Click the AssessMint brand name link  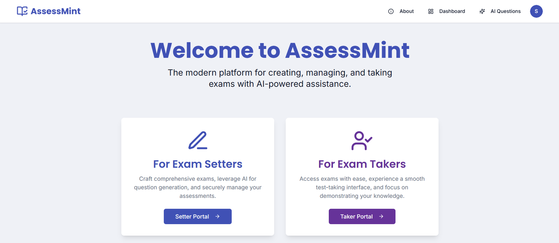coord(56,11)
